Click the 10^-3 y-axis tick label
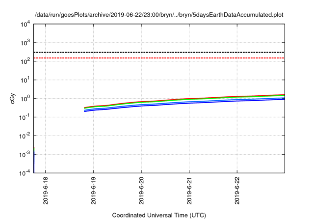Image resolution: width=314 pixels, height=220 pixels. coord(25,154)
